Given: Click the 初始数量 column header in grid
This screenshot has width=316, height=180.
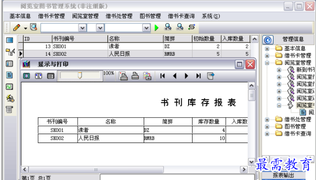Looking at the screenshot, I should point(206,38).
